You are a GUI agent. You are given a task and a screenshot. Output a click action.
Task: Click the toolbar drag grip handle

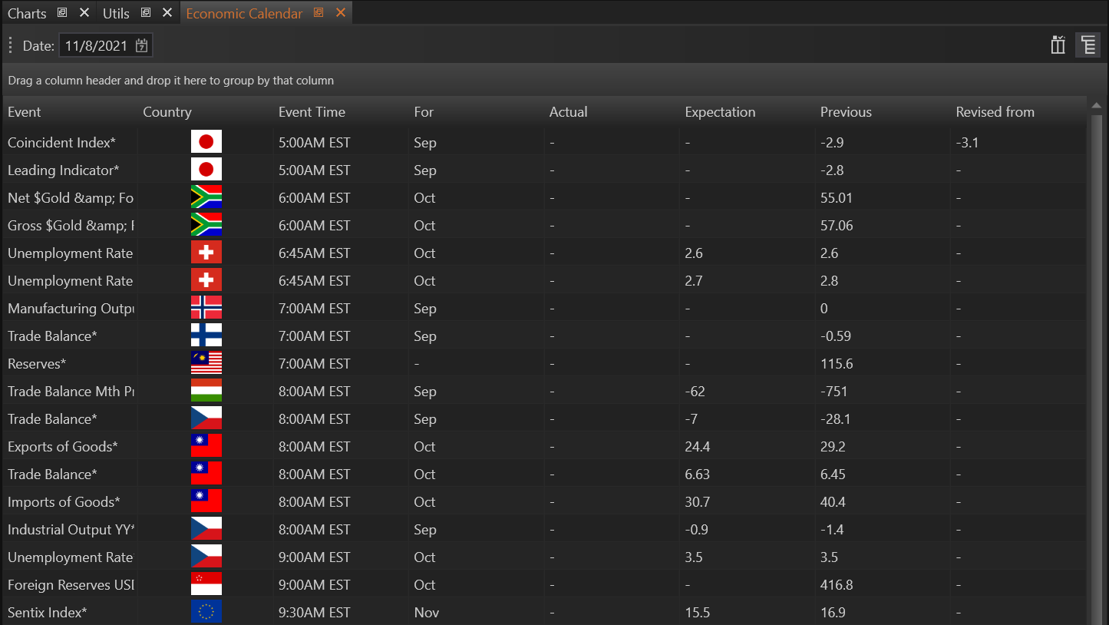tap(11, 45)
